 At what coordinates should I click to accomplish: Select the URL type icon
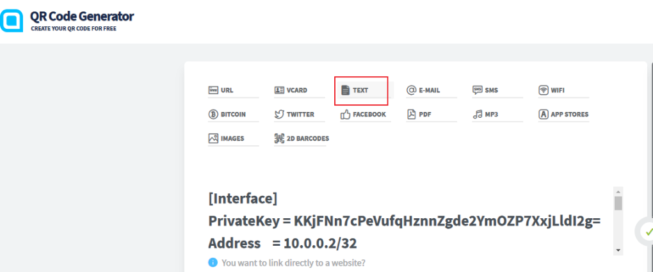213,90
